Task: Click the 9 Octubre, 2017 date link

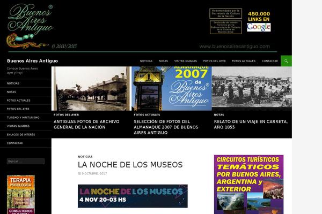Action: (x=94, y=173)
